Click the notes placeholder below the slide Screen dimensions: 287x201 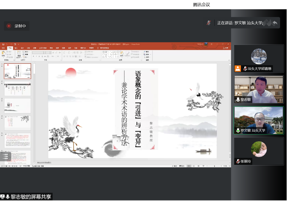[44, 163]
